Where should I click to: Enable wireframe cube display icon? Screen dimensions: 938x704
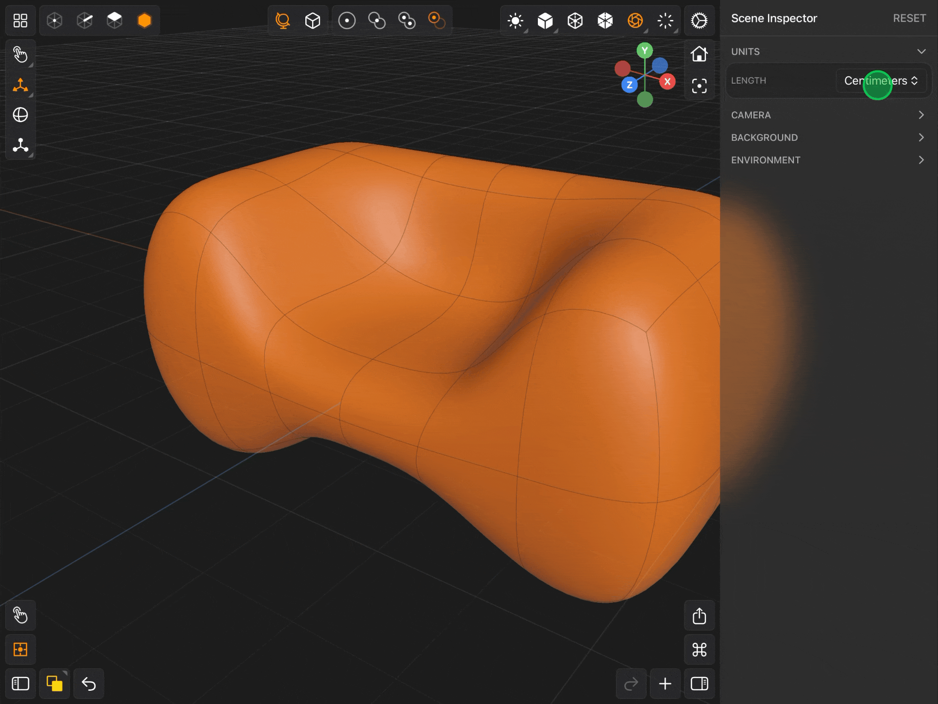[x=575, y=21]
